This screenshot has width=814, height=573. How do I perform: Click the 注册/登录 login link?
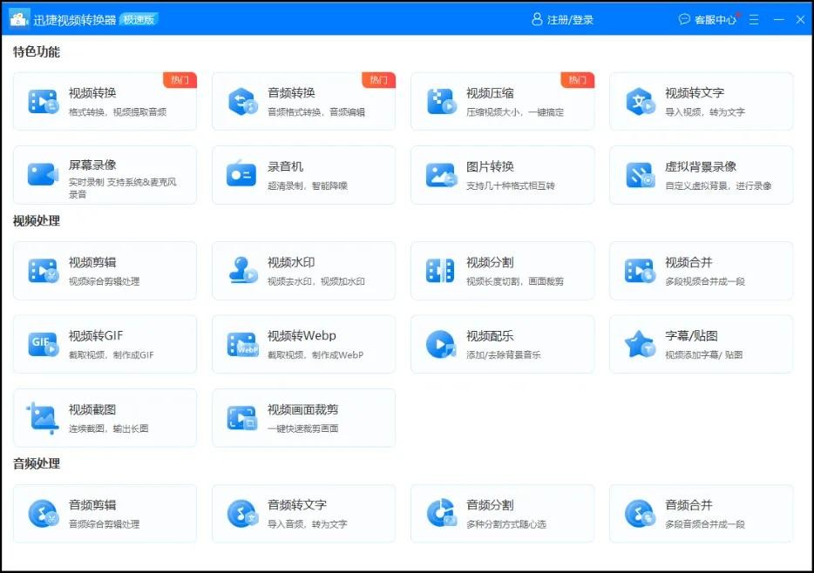tap(562, 19)
